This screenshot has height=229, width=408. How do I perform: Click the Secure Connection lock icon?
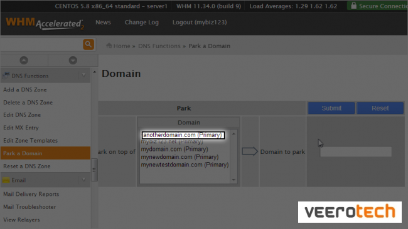pos(353,6)
